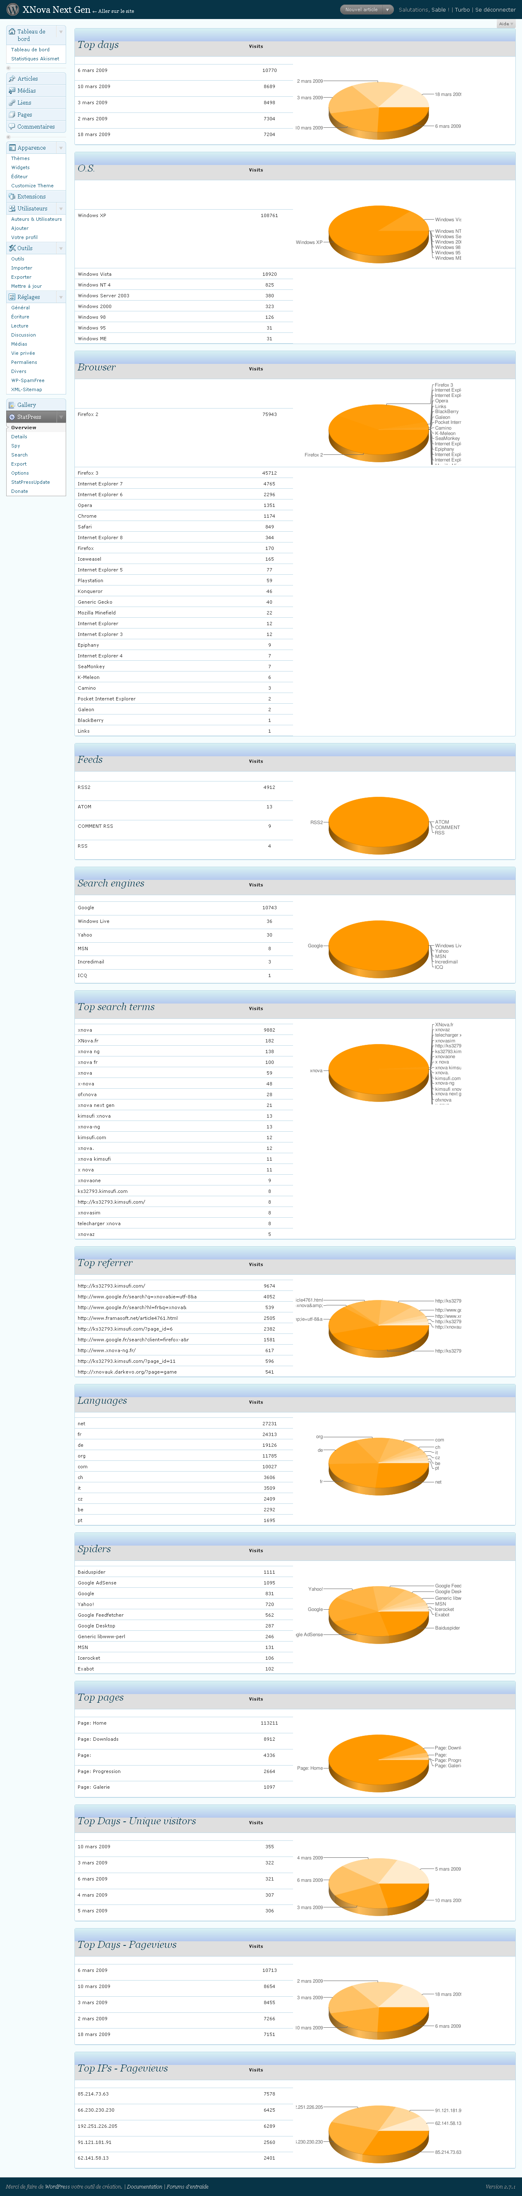Screen dimensions: 522x2196
Task: Open XML-Sitemap settings item
Action: pos(26,389)
